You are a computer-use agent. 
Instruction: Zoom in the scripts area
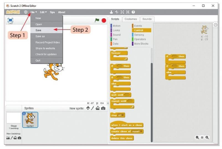[207, 138]
